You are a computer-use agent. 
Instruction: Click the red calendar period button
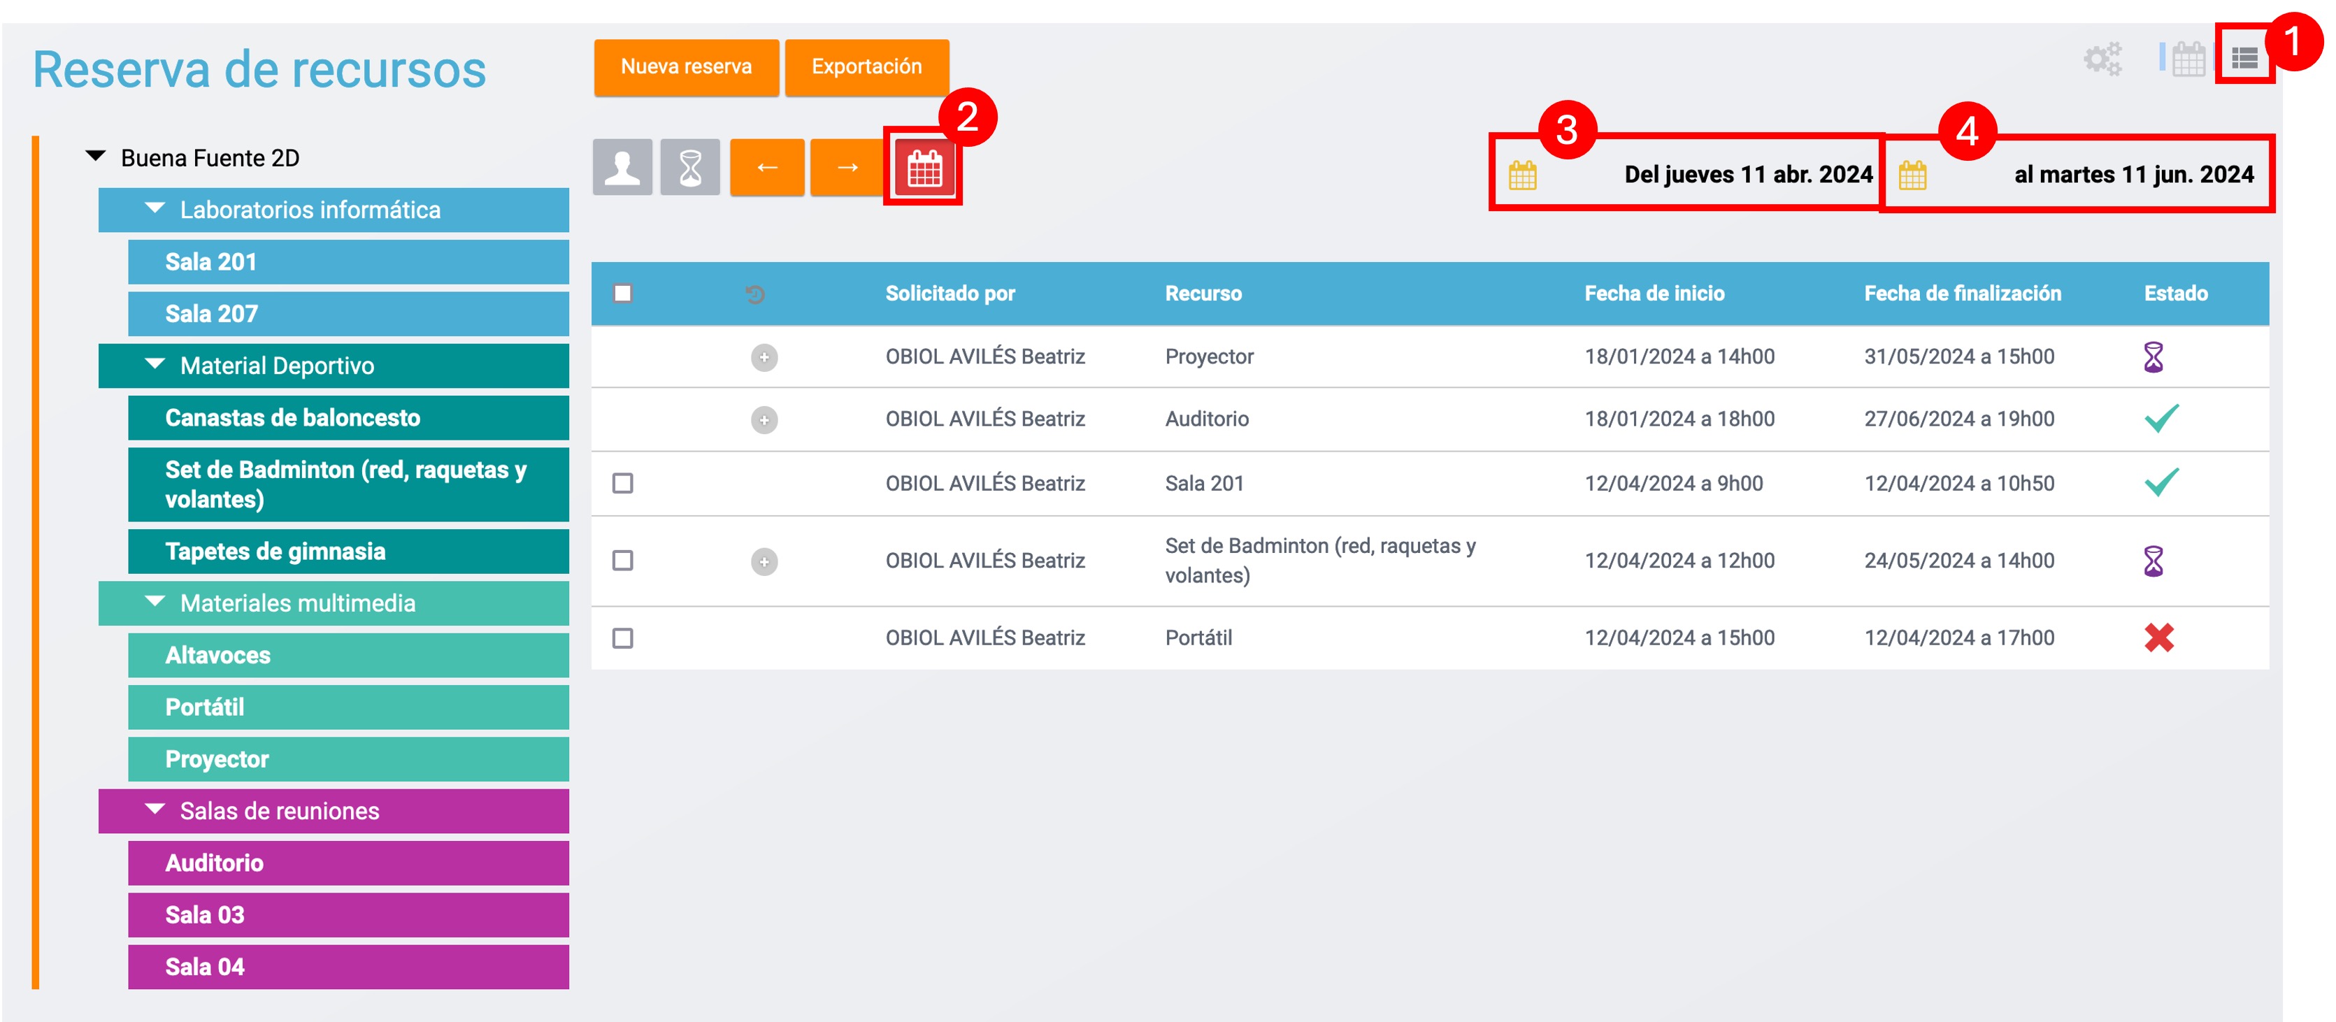[924, 168]
